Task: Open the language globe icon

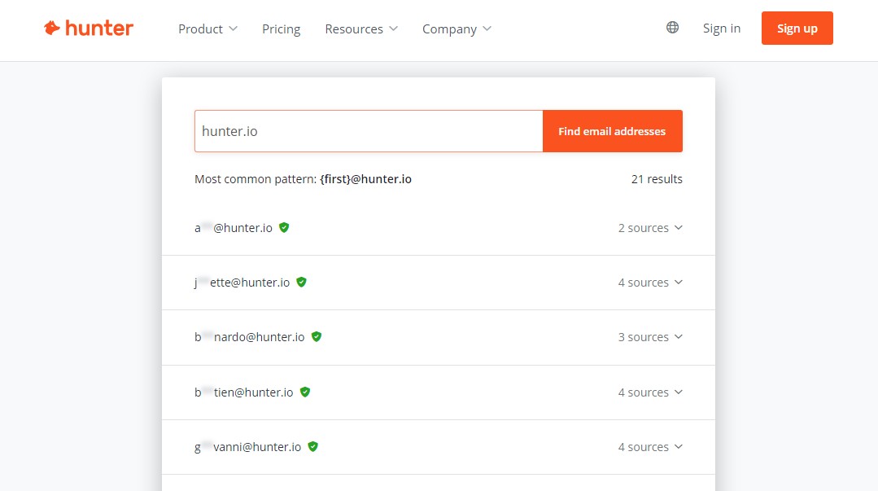Action: (x=672, y=28)
